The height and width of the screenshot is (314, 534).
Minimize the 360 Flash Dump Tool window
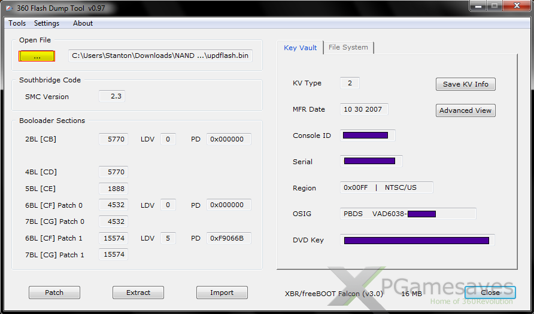[477, 6]
